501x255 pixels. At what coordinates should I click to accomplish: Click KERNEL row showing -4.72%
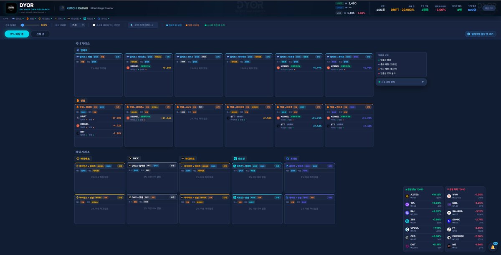[99, 125]
